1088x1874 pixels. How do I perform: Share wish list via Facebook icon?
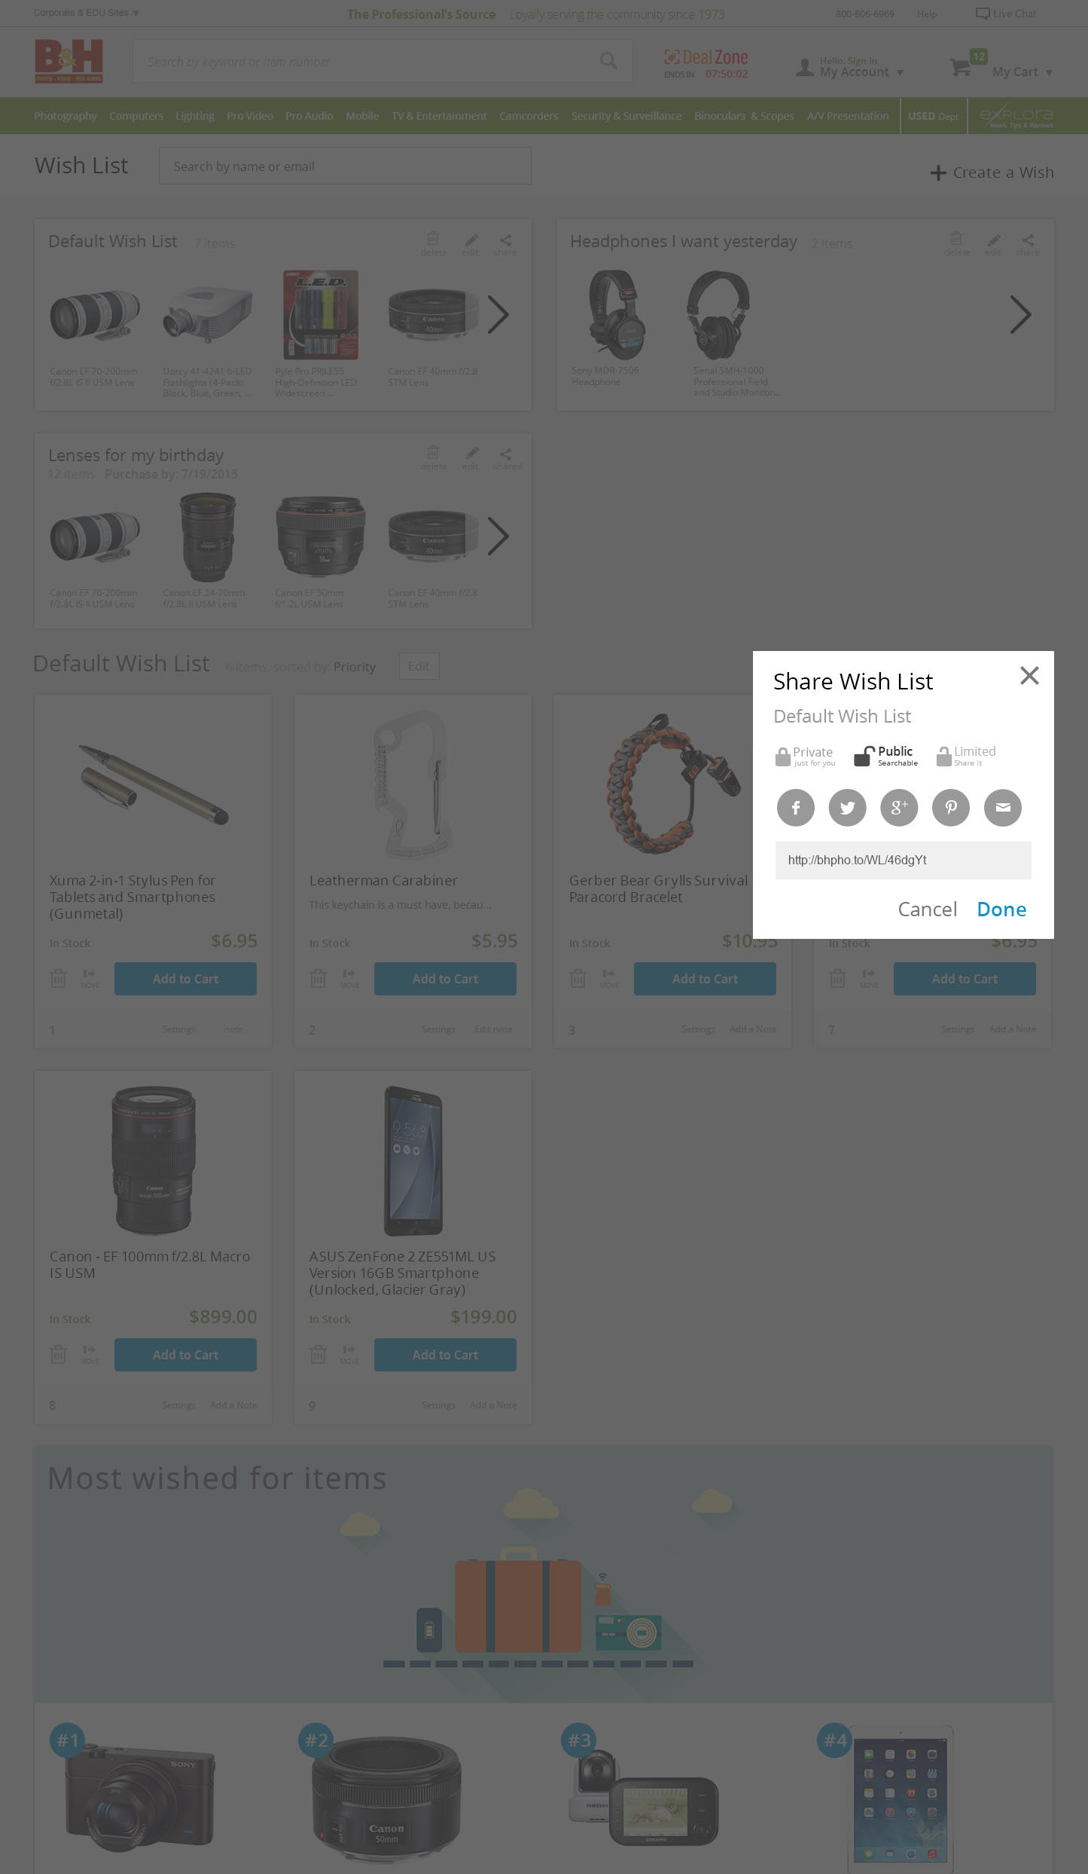tap(796, 808)
